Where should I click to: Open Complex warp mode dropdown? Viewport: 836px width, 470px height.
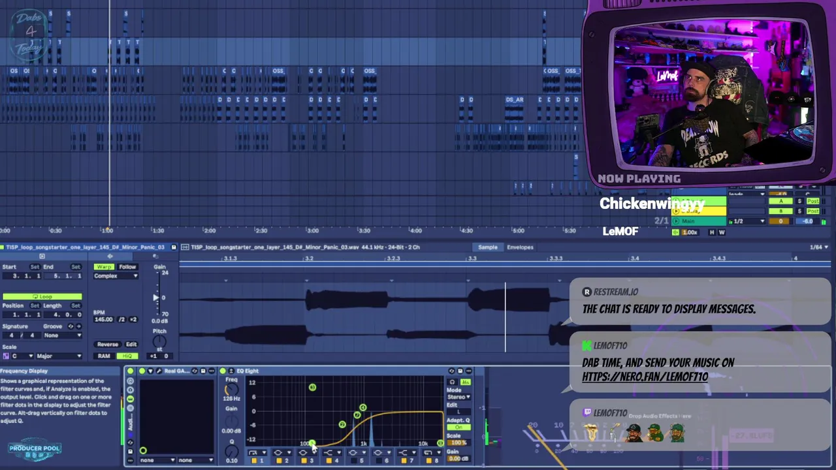[x=116, y=276]
